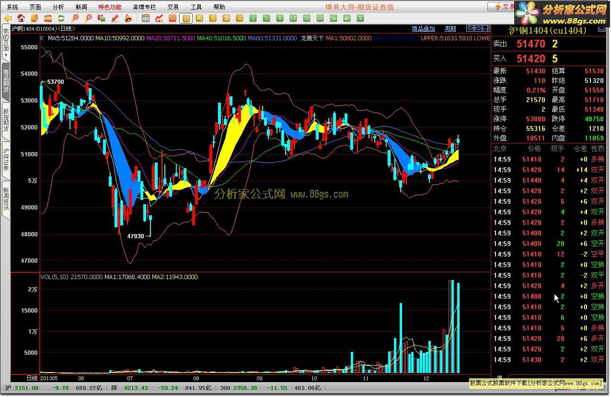Viewport: 611px width, 397px height.
Task: Go to the home page icon
Action: [21, 18]
